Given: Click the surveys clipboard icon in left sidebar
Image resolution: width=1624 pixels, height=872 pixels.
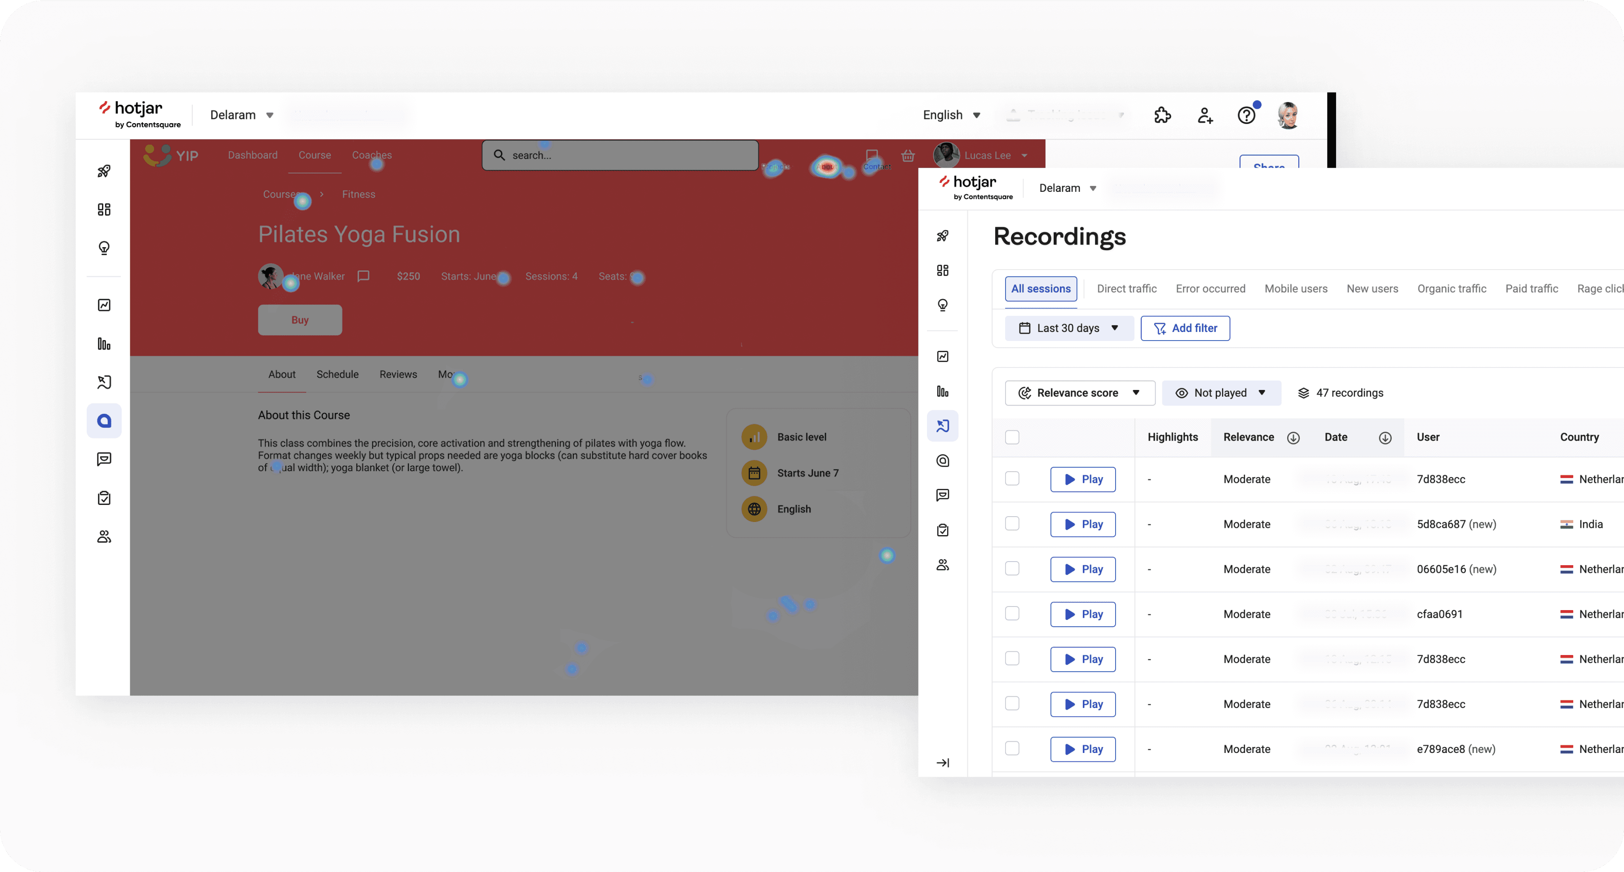Looking at the screenshot, I should point(104,498).
